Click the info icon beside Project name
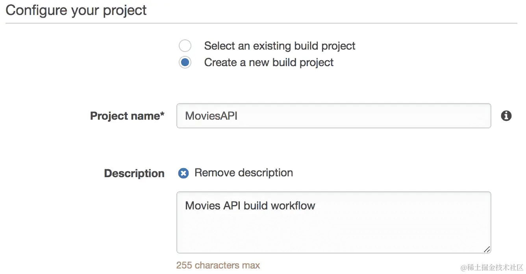Image resolution: width=526 pixels, height=274 pixels. click(x=506, y=116)
